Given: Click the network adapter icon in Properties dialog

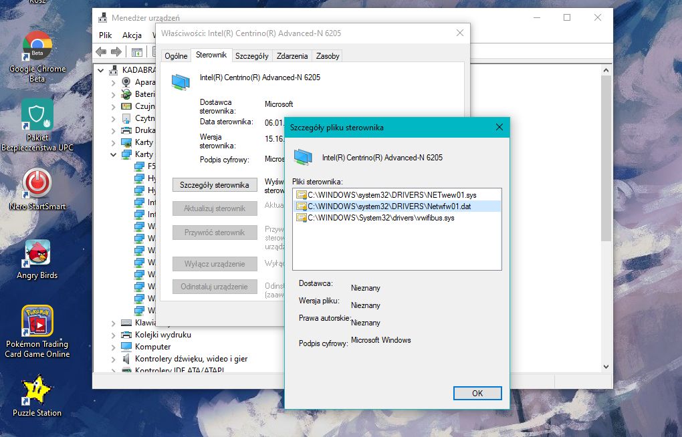Looking at the screenshot, I should point(181,82).
